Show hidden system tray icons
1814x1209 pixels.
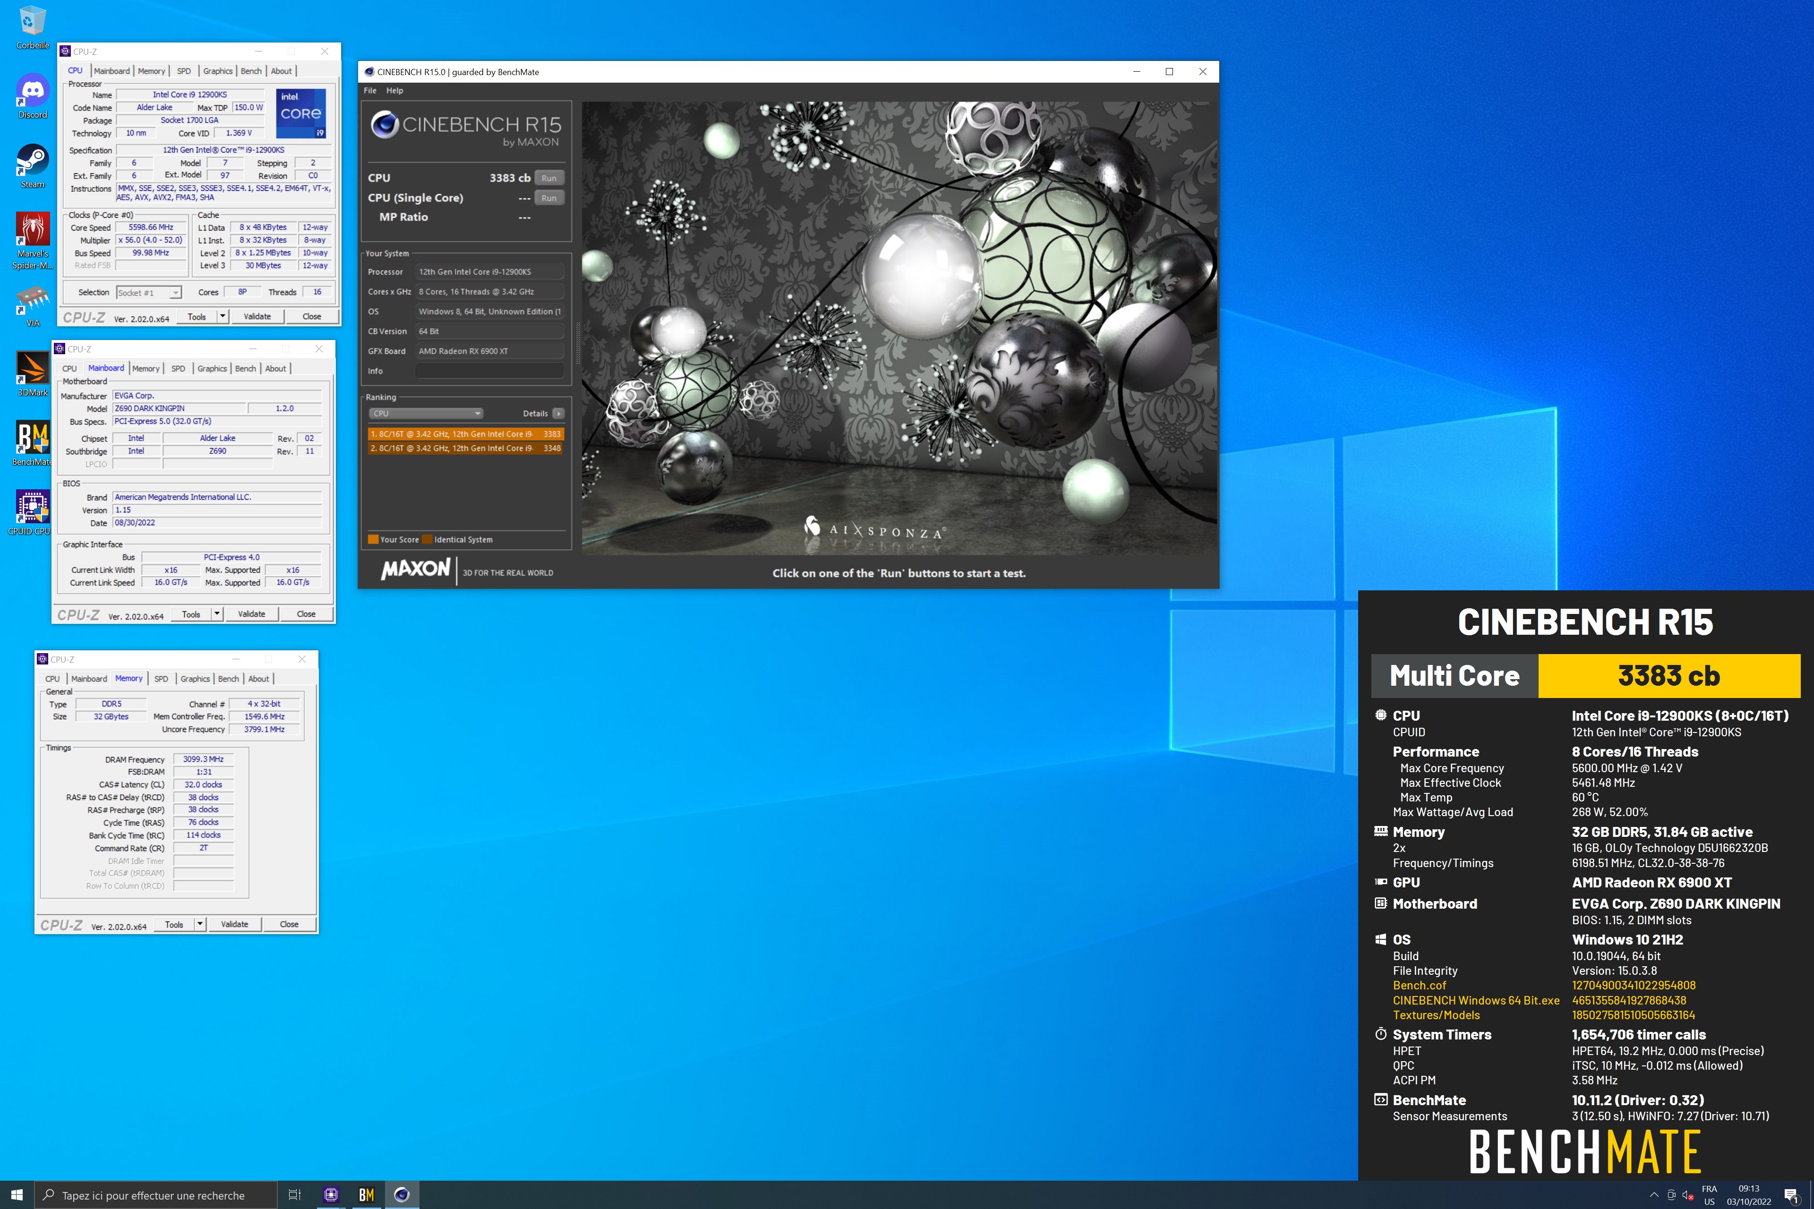1653,1194
